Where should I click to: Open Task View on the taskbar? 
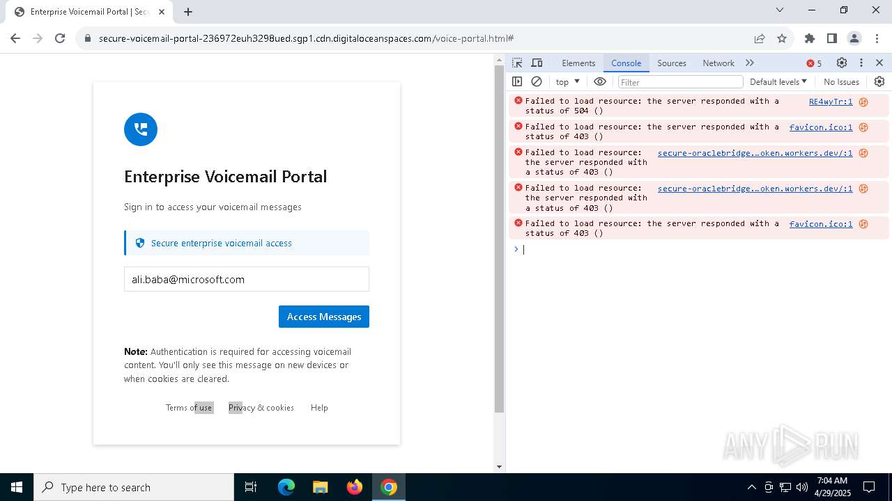coord(251,487)
